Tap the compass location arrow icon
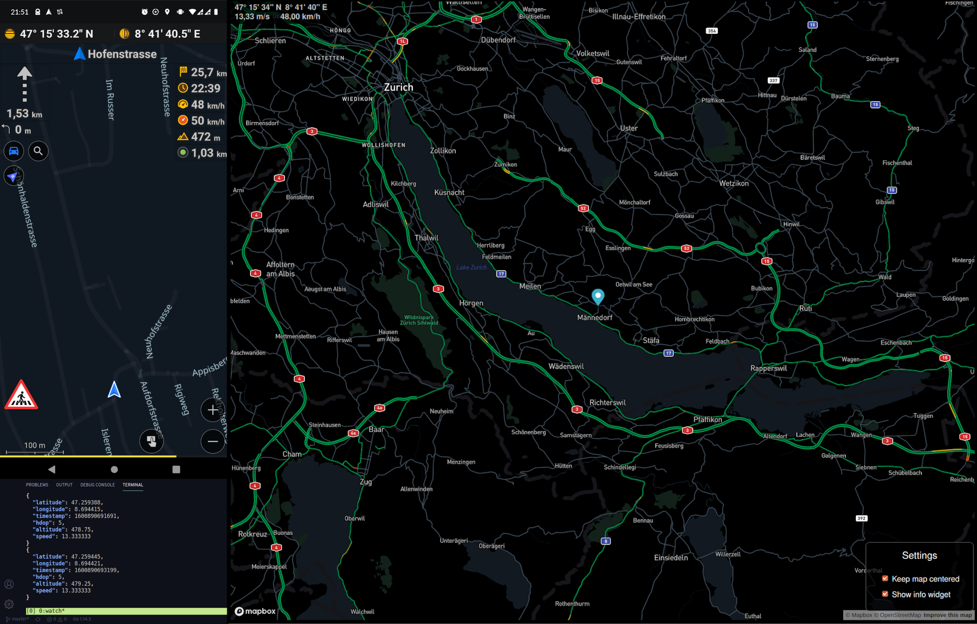The image size is (977, 624). click(x=13, y=176)
